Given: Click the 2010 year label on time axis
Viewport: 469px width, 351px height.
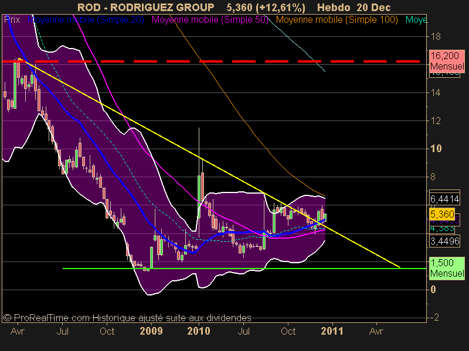Looking at the screenshot, I should click(x=199, y=331).
